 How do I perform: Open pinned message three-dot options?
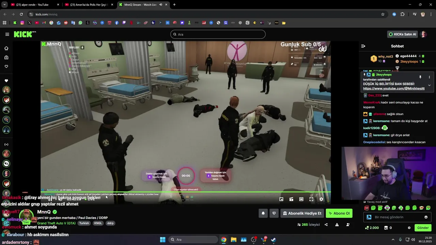point(429,77)
